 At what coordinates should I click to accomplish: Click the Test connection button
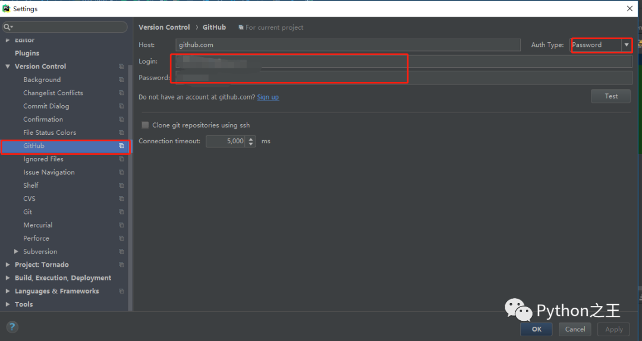click(611, 96)
